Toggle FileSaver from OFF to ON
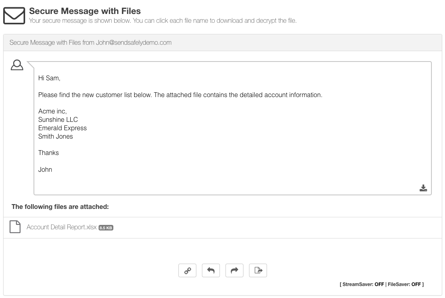Screen dimensions: 445x298 tap(416, 284)
